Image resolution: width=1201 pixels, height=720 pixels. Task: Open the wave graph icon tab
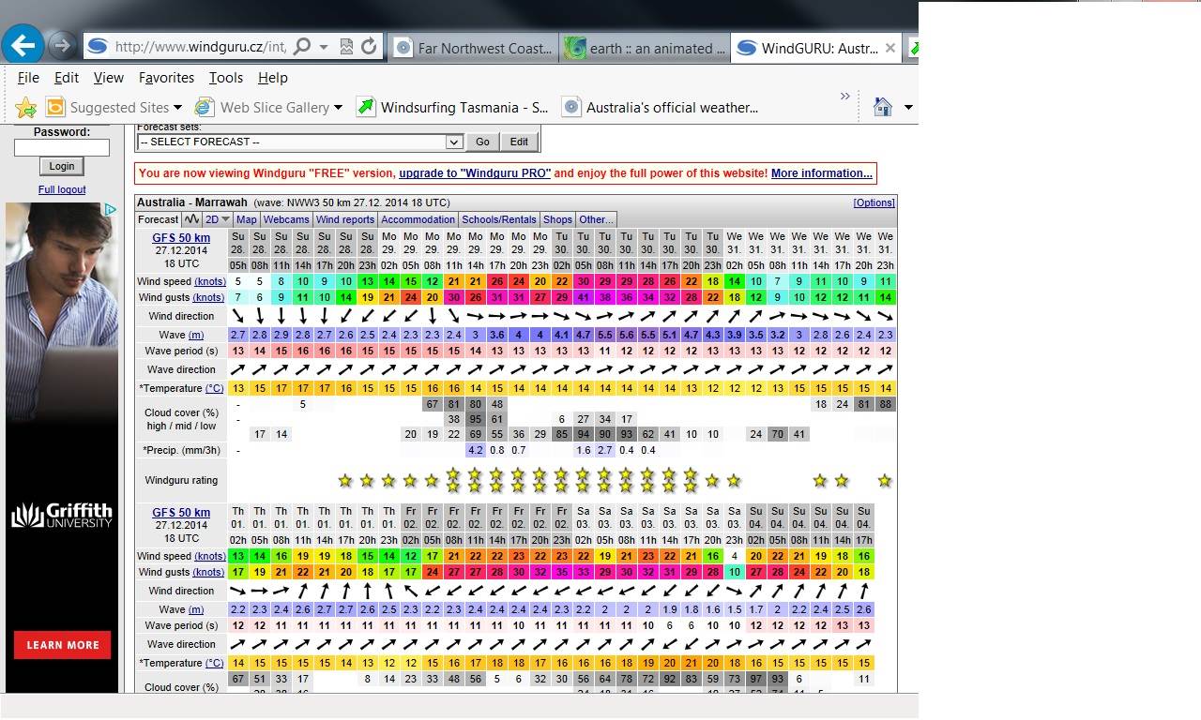pos(192,219)
